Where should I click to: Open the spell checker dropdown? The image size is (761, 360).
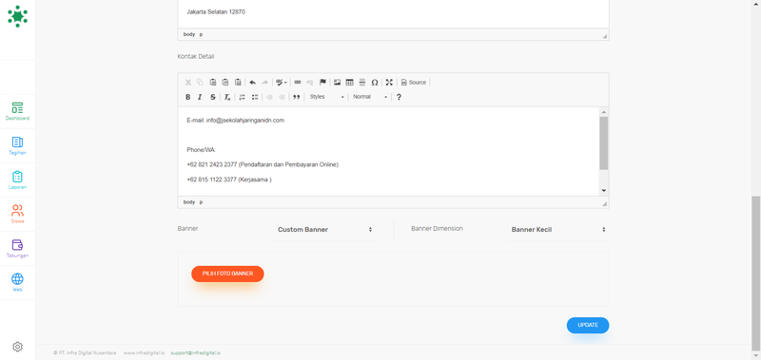coord(281,83)
